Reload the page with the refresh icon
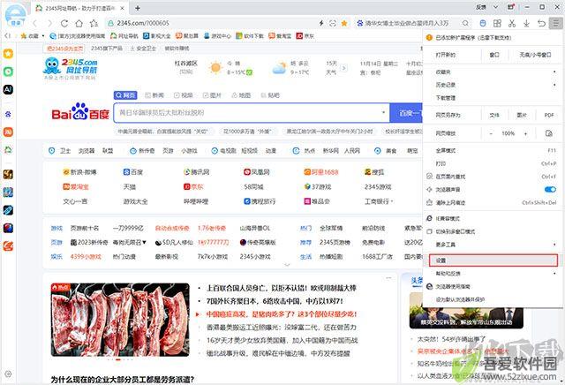 tap(64, 24)
